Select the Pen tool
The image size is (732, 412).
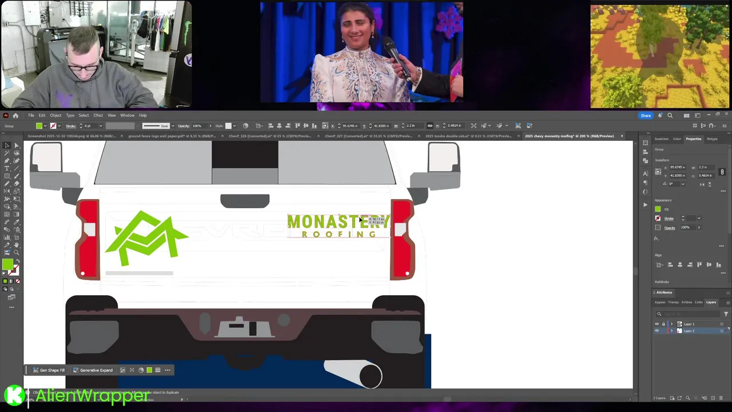[7, 161]
